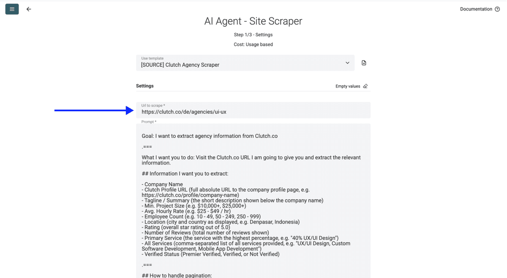Expand the Use template dropdown
The width and height of the screenshot is (507, 278).
click(x=245, y=63)
